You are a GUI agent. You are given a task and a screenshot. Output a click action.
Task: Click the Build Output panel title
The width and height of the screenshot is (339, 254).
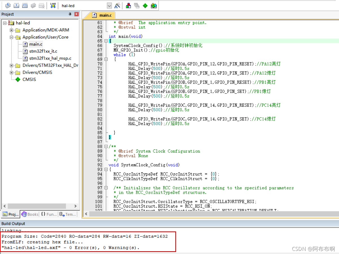13,223
